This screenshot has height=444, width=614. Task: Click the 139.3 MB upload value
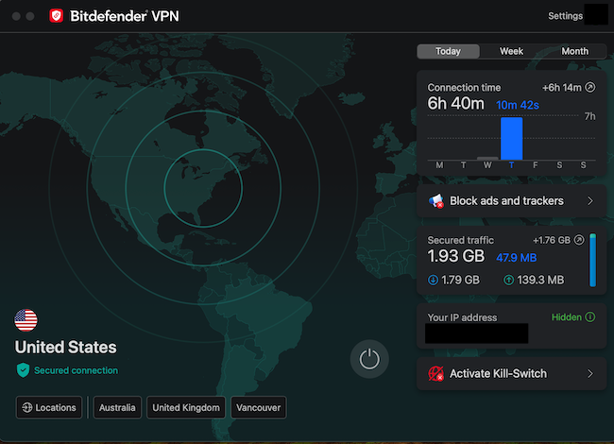540,280
